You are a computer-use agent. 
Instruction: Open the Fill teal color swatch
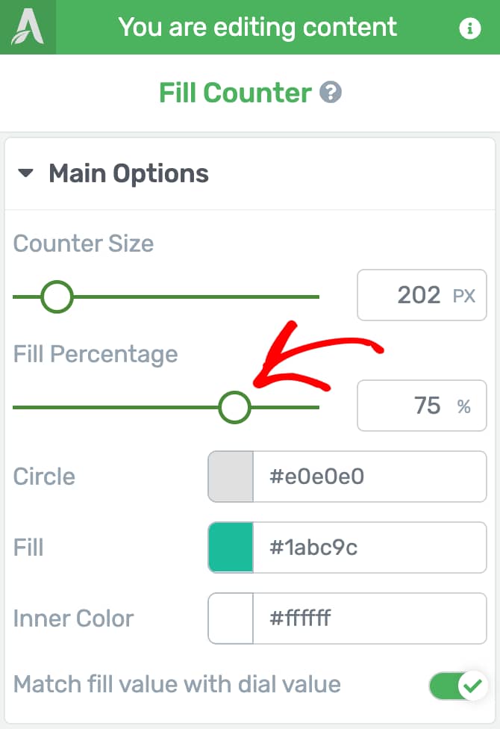[231, 547]
